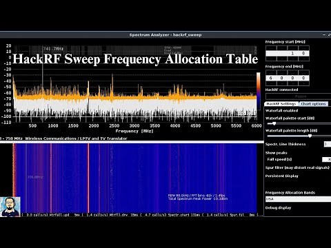Click the Frequency [MHz] axis title
The width and height of the screenshot is (331, 248).
(134, 131)
